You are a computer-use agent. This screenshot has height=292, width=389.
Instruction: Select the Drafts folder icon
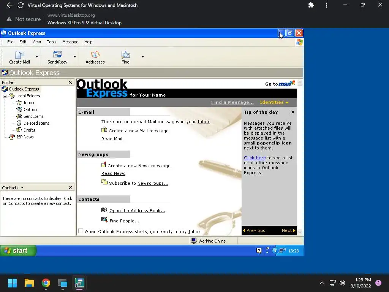[19, 130]
